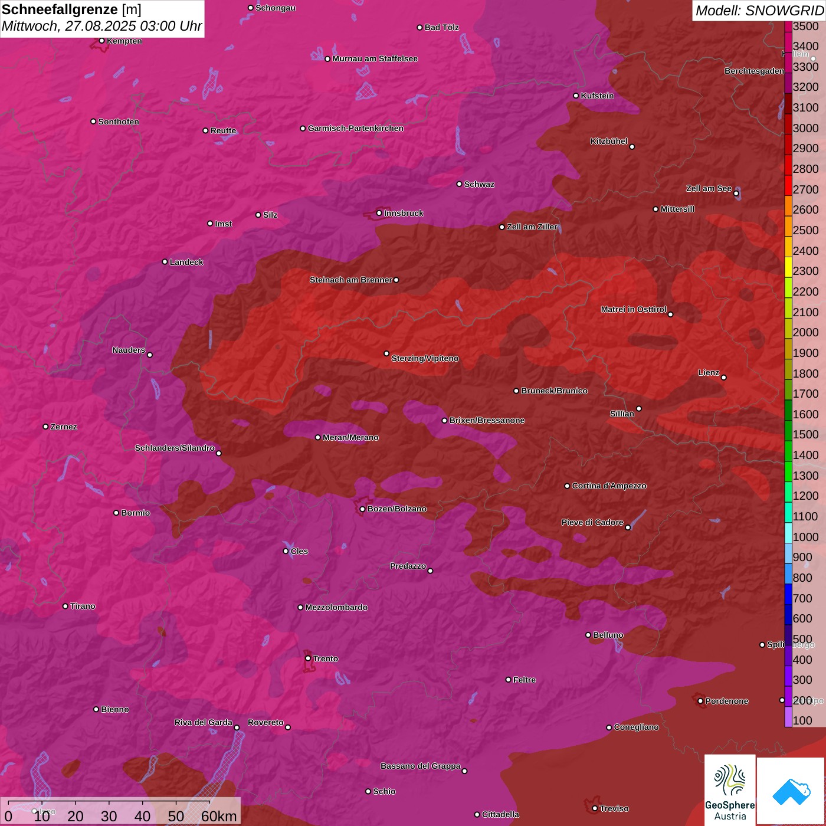826x826 pixels.
Task: Select the Cortina d'Ampezzo location dot
Action: pos(567,486)
